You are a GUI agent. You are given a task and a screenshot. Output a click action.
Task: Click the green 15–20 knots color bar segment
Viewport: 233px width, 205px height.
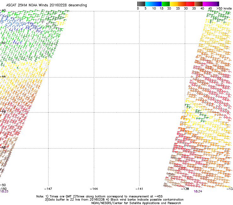pos(166,4)
